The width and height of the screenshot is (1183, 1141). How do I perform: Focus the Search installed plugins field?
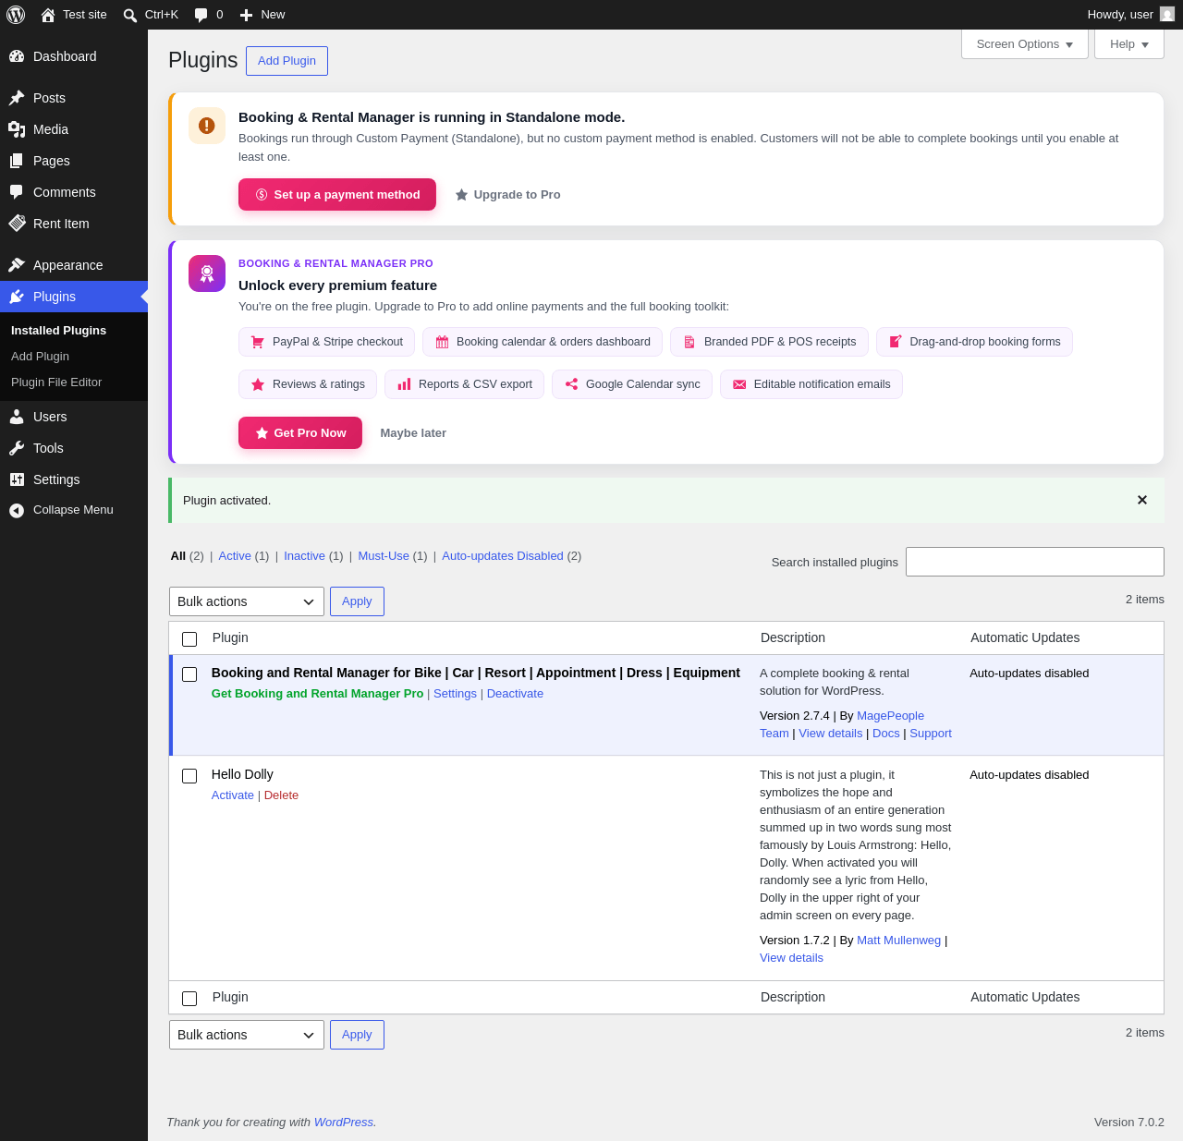coord(1035,562)
